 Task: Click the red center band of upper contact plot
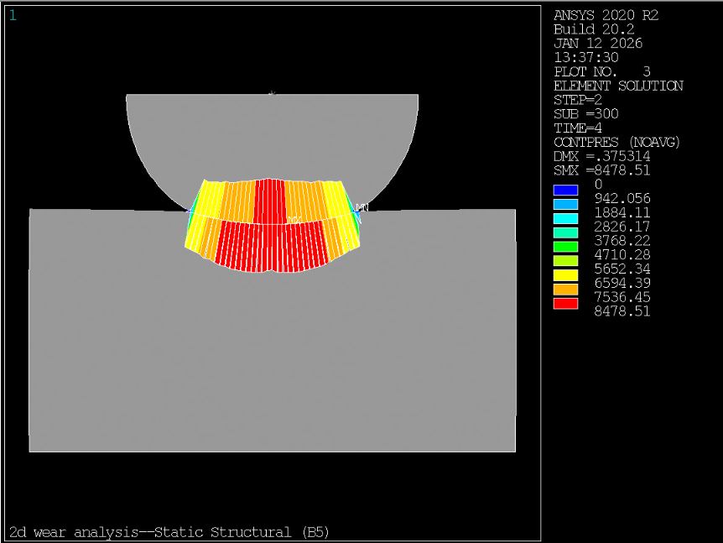(x=270, y=201)
